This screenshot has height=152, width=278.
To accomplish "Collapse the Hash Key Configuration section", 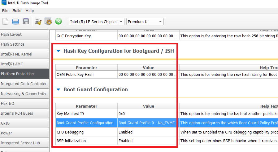I will click(58, 51).
